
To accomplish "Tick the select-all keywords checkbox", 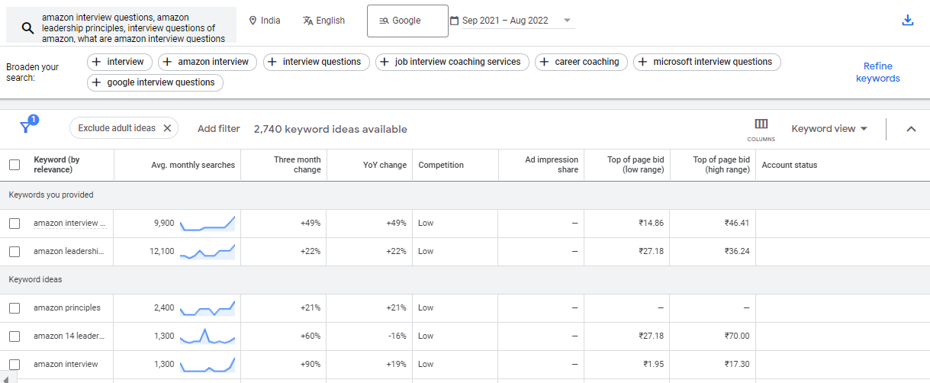I will pos(14,165).
